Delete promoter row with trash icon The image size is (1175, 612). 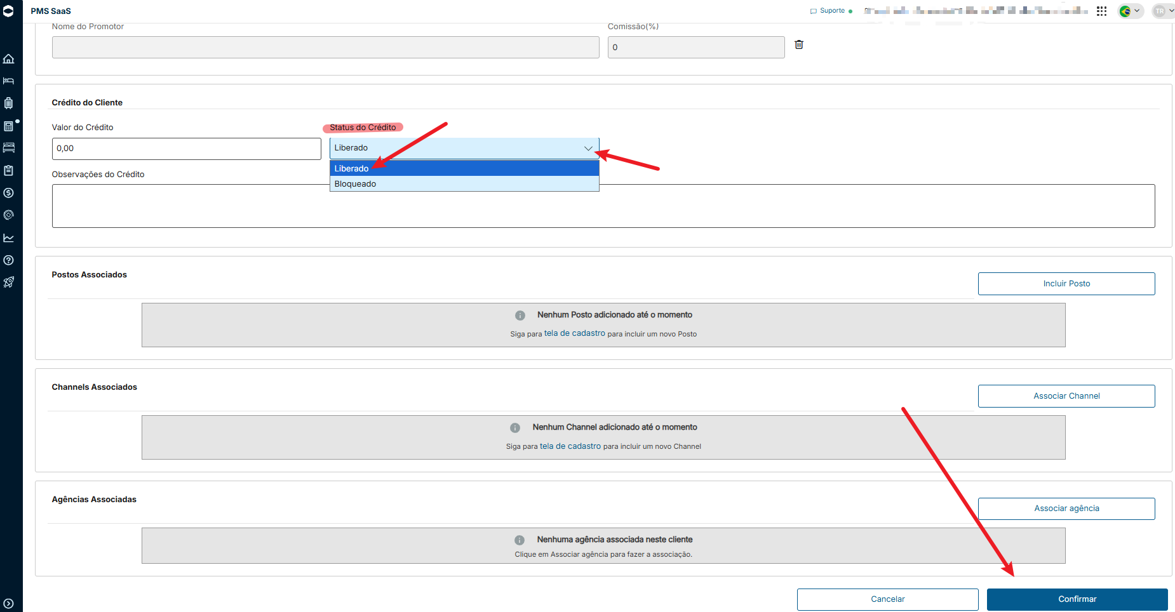(x=799, y=44)
